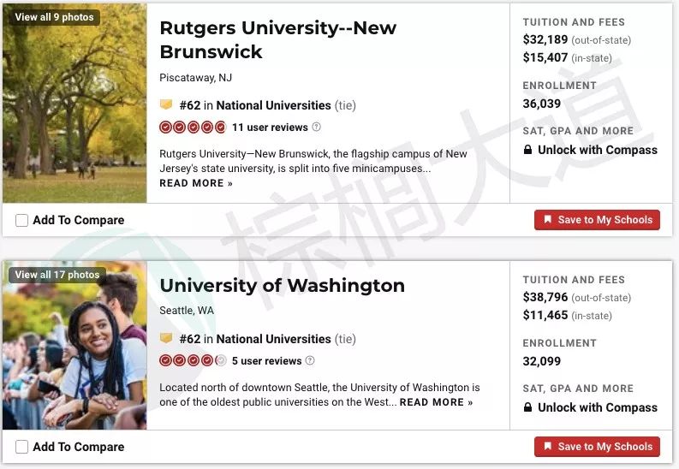This screenshot has width=679, height=469.
Task: Click the Rutgers five-circle rating icons
Action: pos(193,128)
